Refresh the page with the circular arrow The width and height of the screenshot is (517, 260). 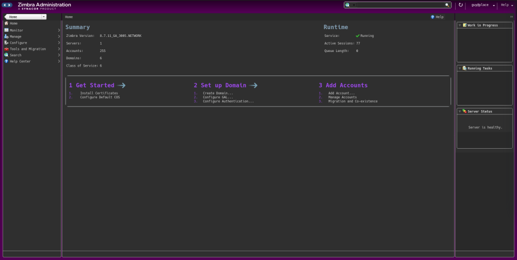(x=461, y=5)
